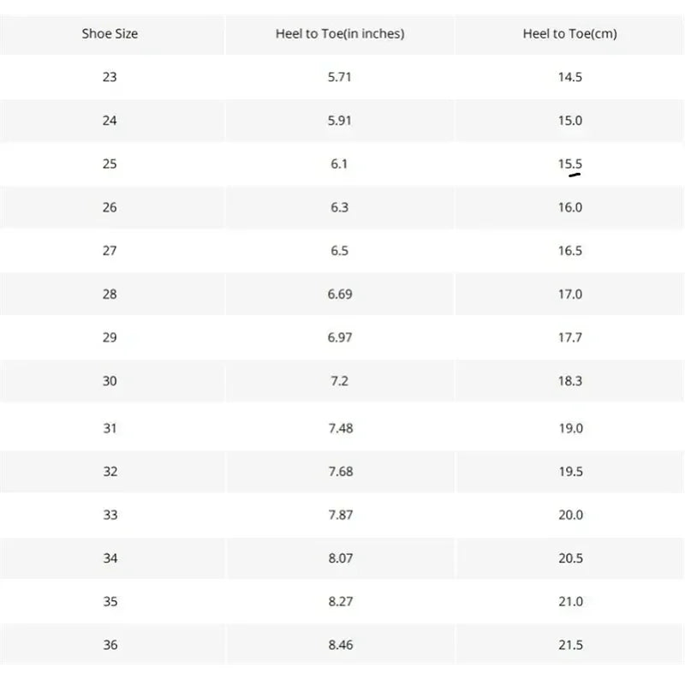Image resolution: width=685 pixels, height=685 pixels.
Task: Click the 21.5 cm cell
Action: pos(570,645)
